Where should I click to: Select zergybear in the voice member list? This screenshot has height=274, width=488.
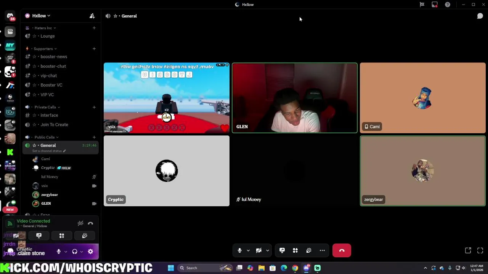pyautogui.click(x=65, y=194)
